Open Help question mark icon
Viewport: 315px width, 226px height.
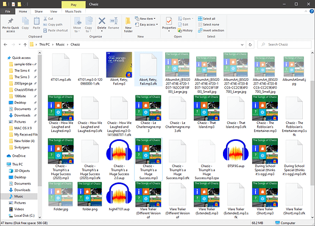click(x=311, y=12)
